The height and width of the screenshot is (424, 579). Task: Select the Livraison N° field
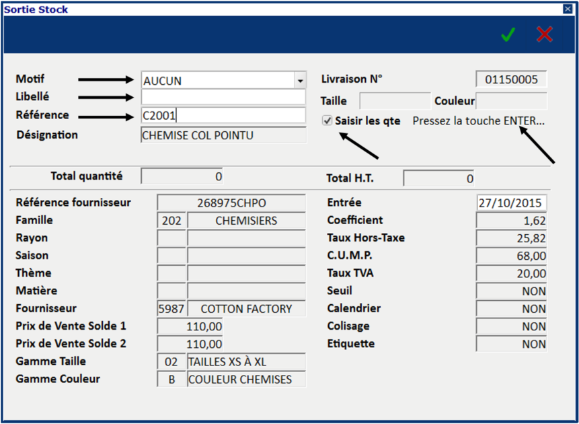point(511,79)
